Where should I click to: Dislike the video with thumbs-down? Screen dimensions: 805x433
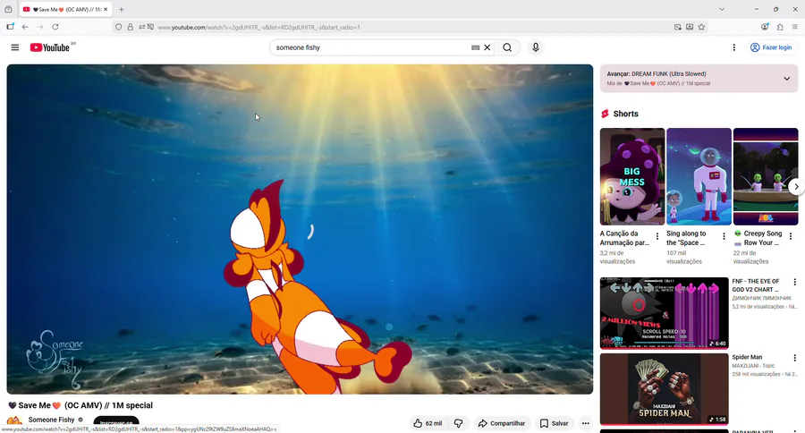(x=459, y=423)
